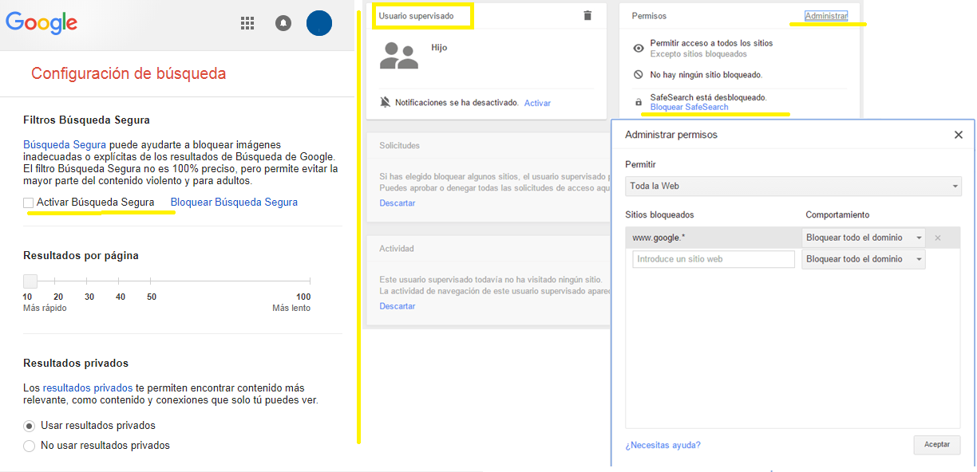Viewport: 977px width, 472px height.
Task: Click the Hijo user avatar icon
Action: 399,55
